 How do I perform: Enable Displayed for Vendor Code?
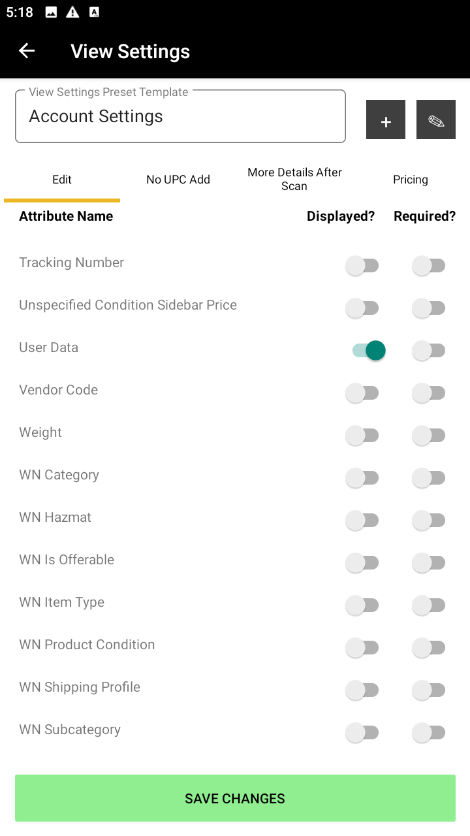[362, 393]
